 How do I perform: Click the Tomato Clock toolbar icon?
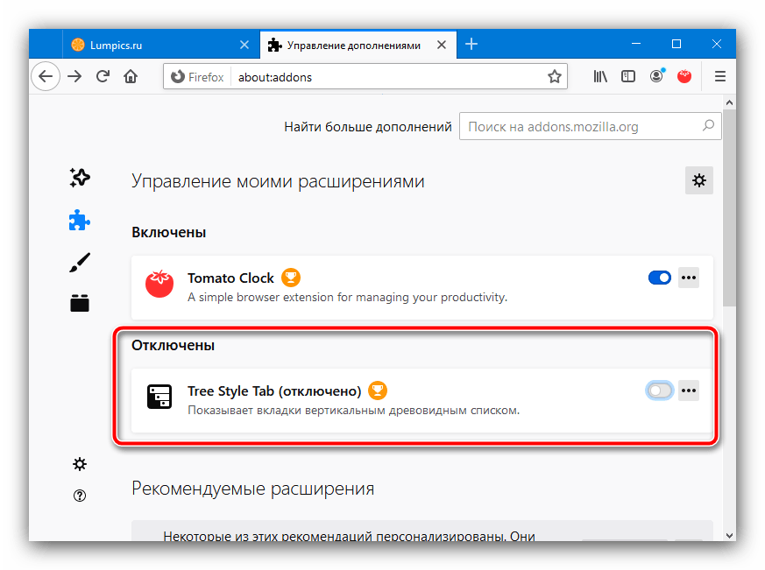pos(684,76)
